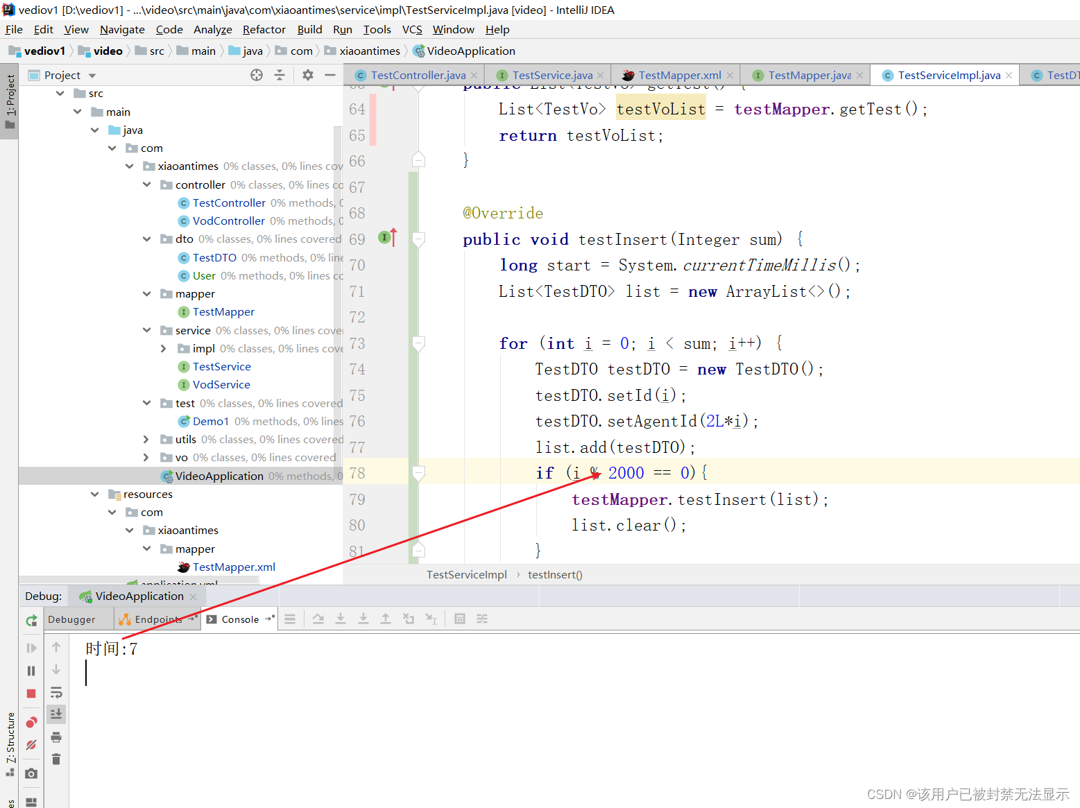This screenshot has height=808, width=1080.
Task: Click the TestServiceImpl breadcrumb below editor
Action: (466, 574)
